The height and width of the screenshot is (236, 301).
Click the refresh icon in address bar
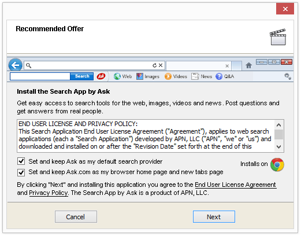[x=154, y=65]
